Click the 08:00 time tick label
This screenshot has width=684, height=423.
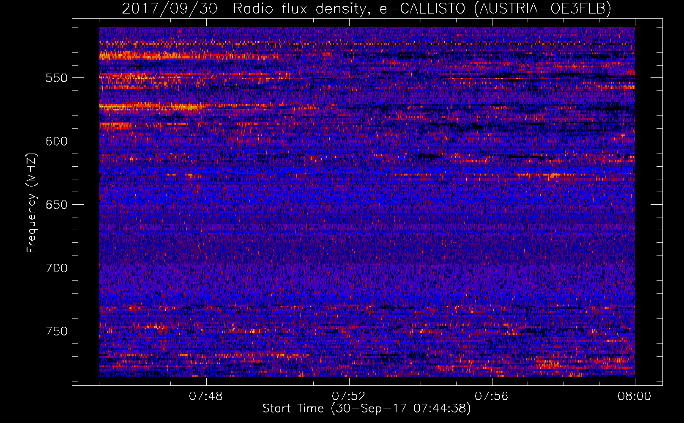(x=635, y=396)
